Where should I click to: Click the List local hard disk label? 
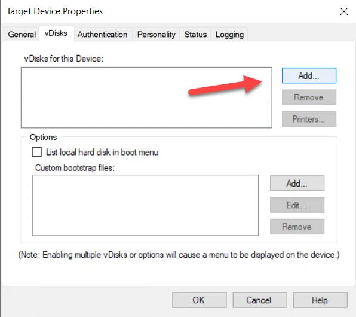(x=102, y=152)
